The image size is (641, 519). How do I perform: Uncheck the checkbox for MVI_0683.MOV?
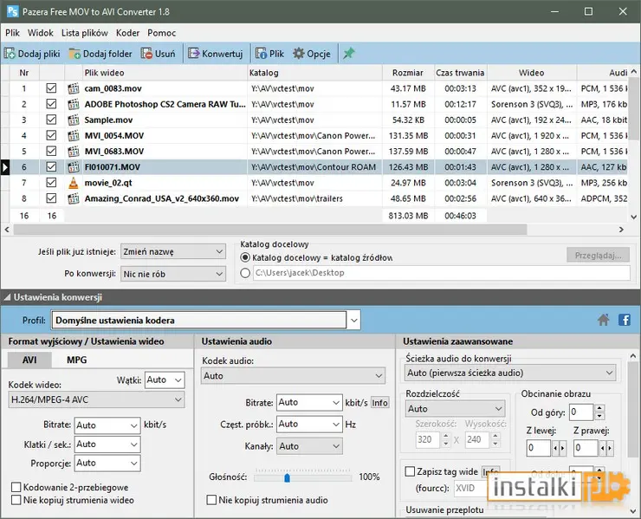point(51,152)
